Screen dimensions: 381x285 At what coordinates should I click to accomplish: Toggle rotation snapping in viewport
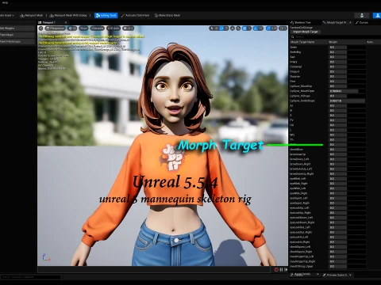coord(256,28)
